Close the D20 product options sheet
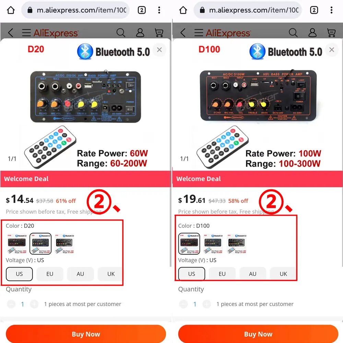 pyautogui.click(x=159, y=50)
